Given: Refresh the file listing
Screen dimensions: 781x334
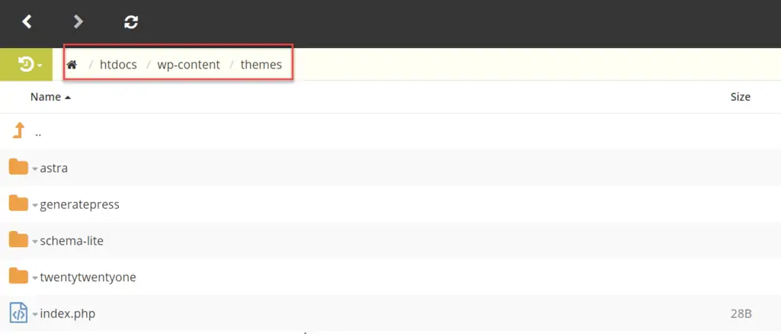Looking at the screenshot, I should (x=131, y=21).
